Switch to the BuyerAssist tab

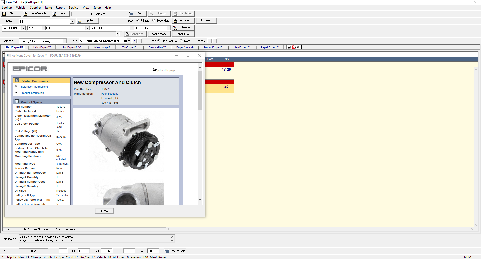(x=185, y=47)
